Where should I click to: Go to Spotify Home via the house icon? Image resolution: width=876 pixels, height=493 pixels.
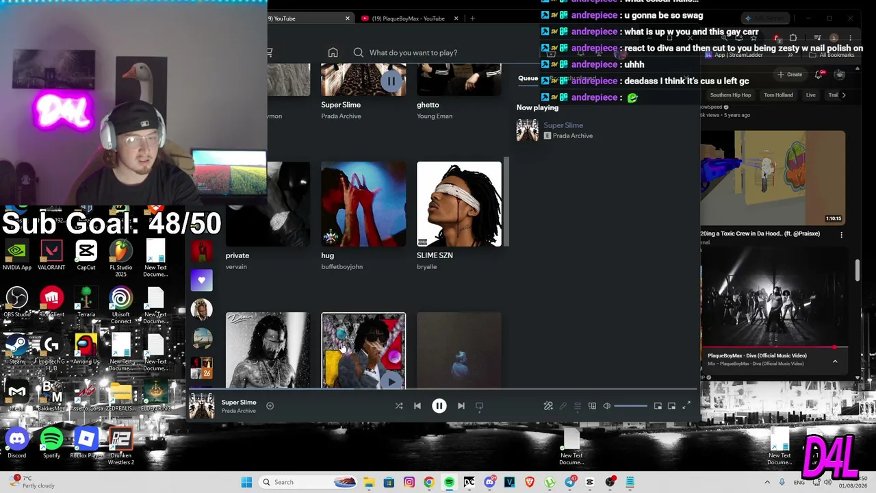coord(333,53)
